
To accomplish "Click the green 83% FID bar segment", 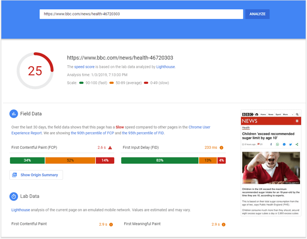I will click(160, 160).
